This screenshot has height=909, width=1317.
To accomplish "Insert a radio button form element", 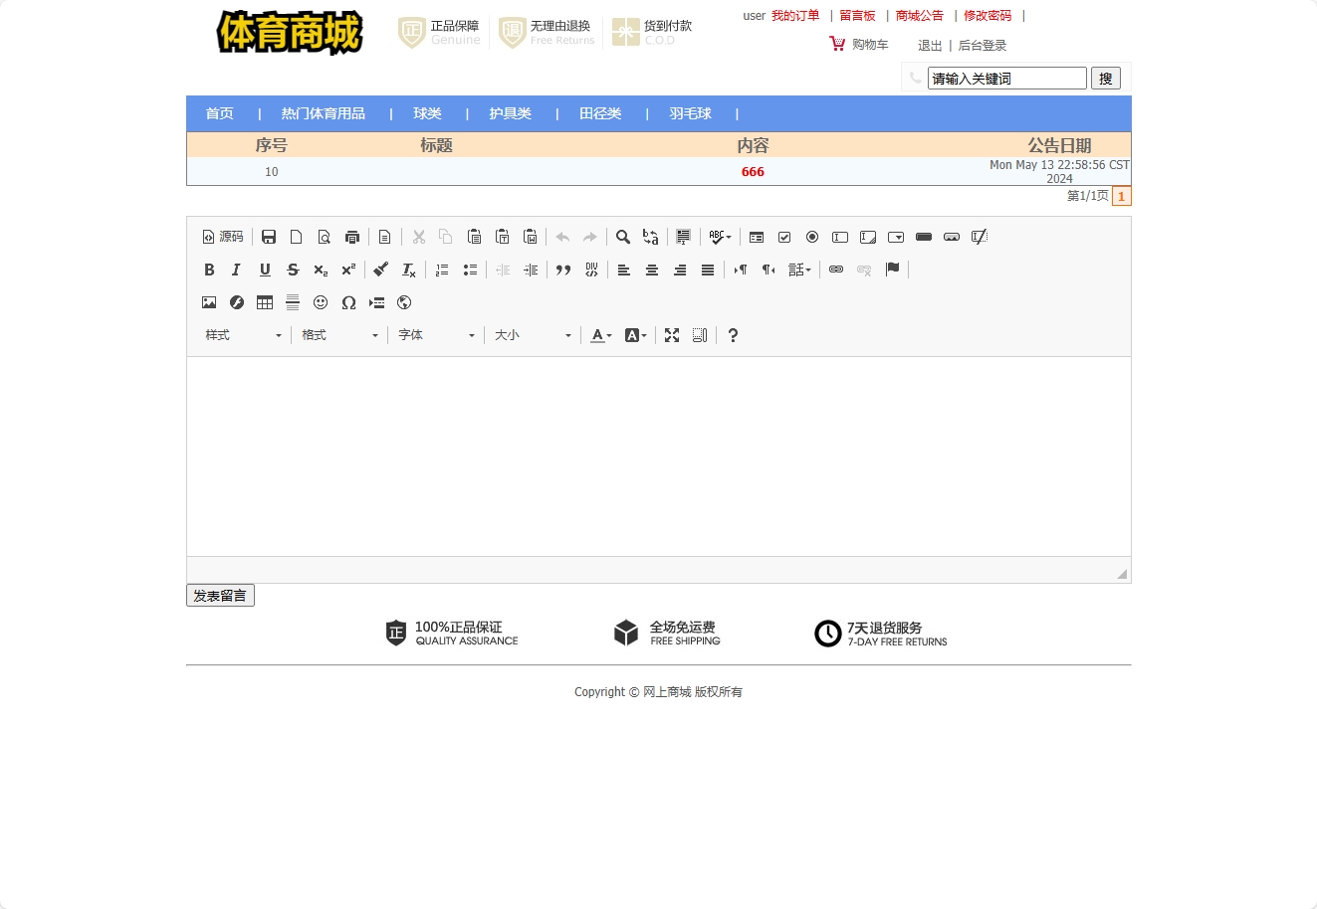I will click(x=812, y=237).
